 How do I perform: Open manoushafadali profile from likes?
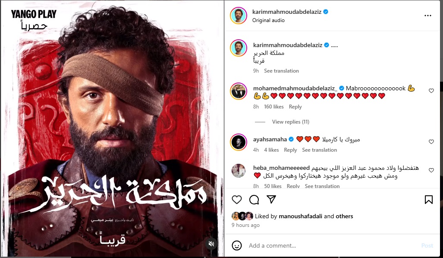300,216
